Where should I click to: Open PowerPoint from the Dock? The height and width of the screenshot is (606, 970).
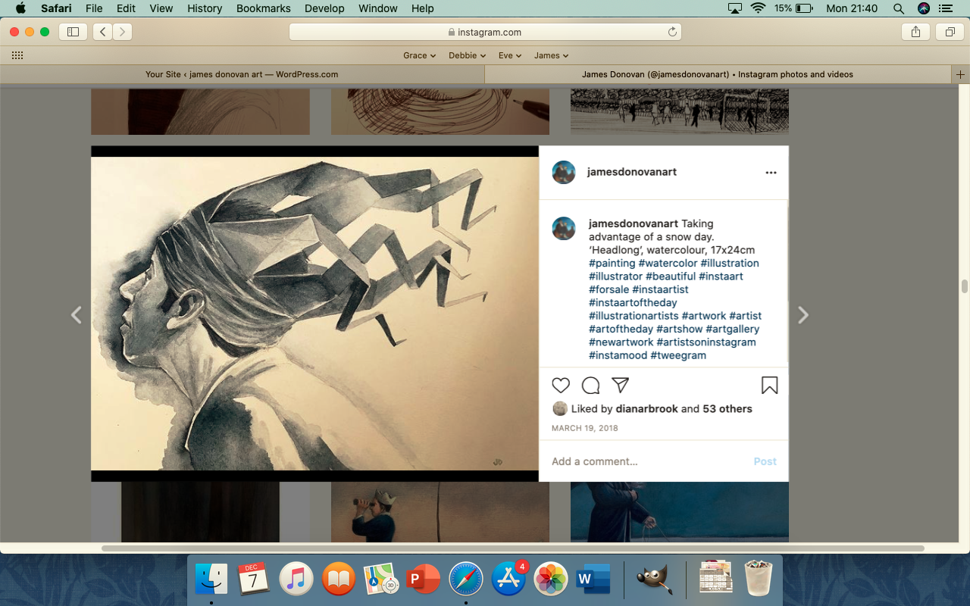point(423,579)
